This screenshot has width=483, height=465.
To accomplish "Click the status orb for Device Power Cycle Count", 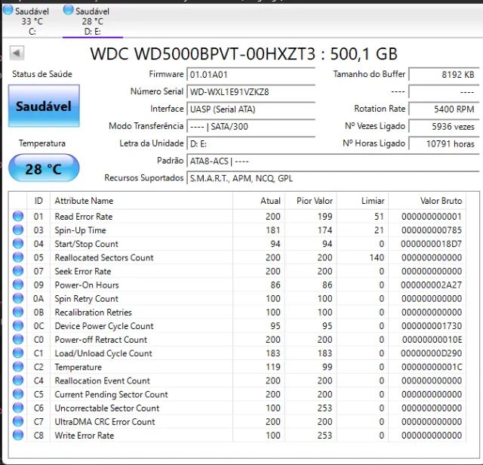I will (18, 325).
